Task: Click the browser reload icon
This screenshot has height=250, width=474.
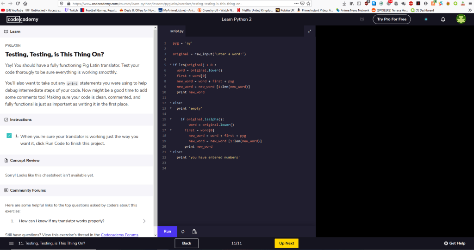Action: tap(18, 4)
